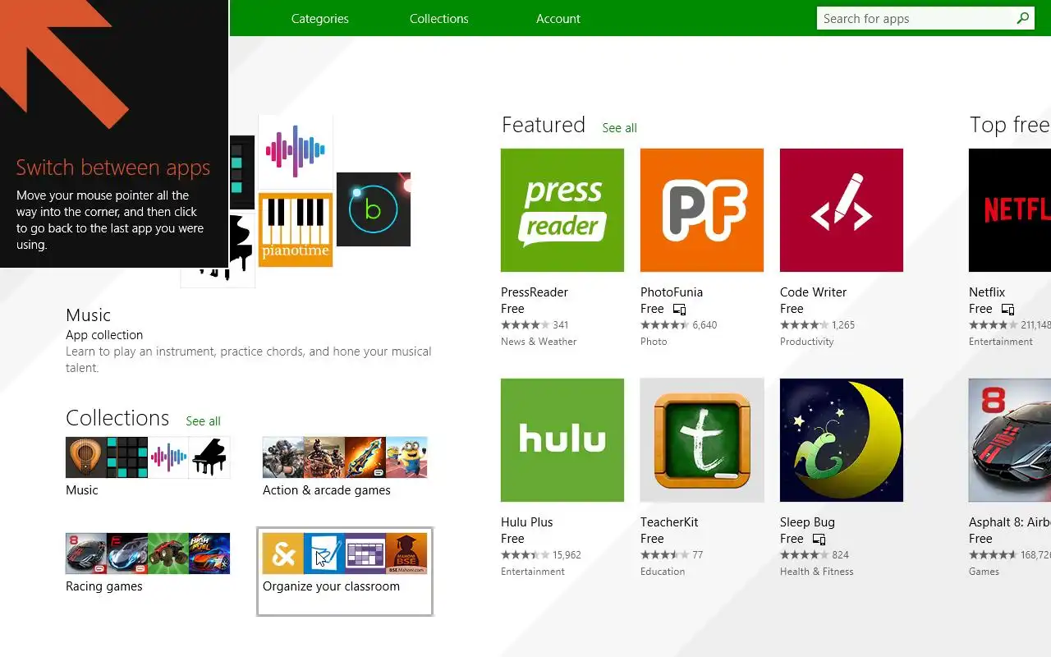This screenshot has width=1051, height=657.
Task: Click the Featured section heading
Action: click(544, 125)
